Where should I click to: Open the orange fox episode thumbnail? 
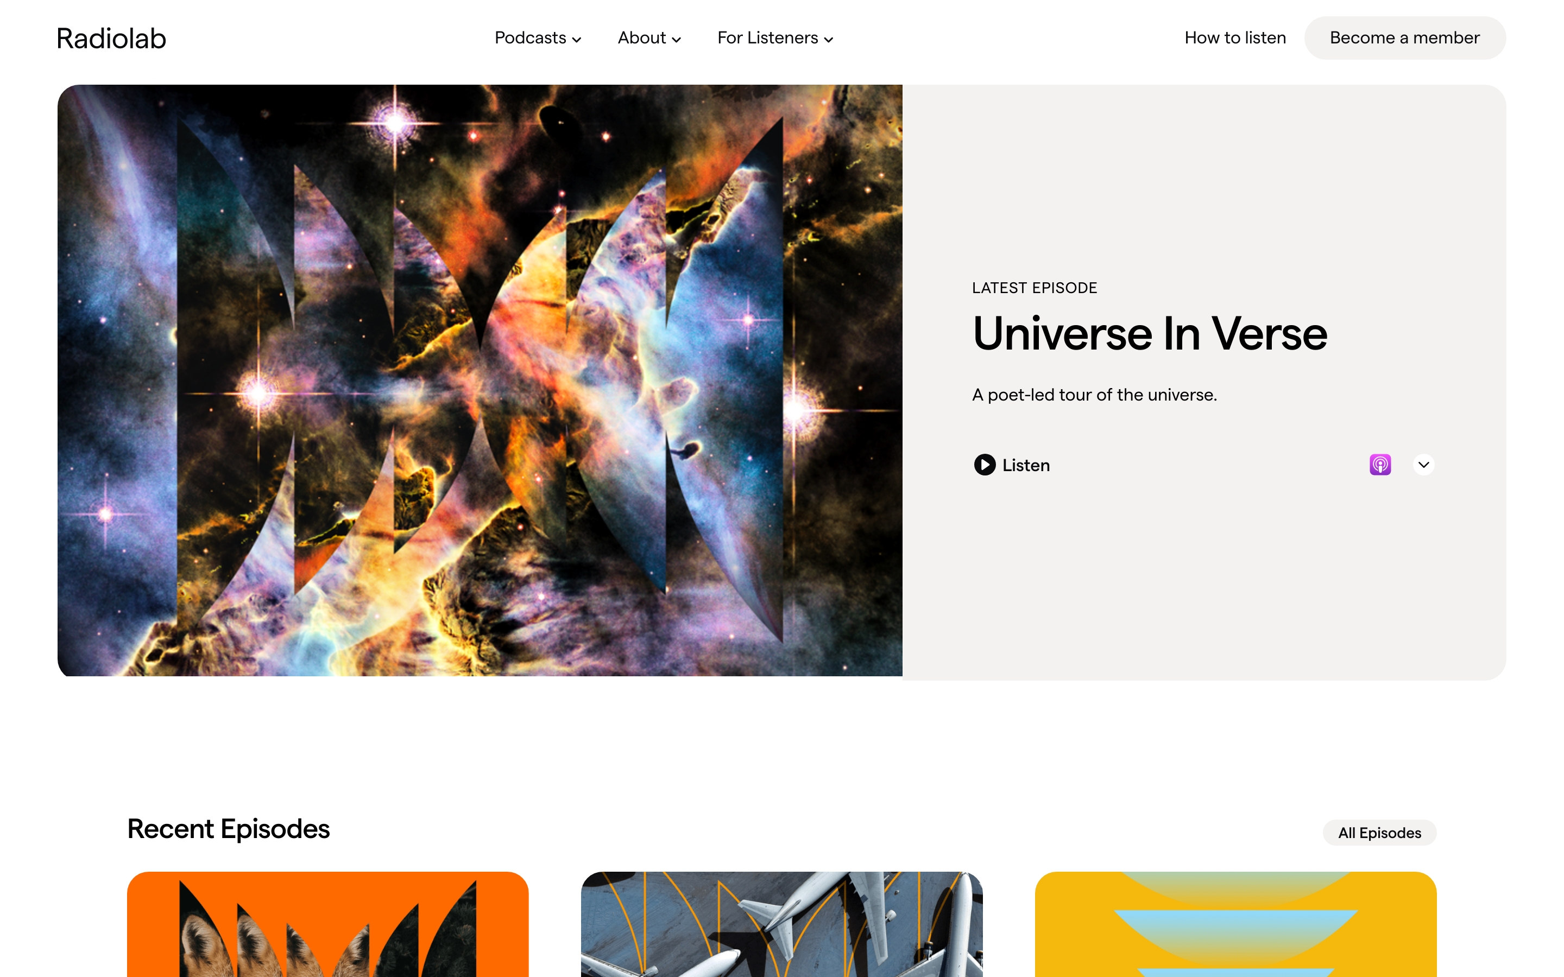click(327, 924)
